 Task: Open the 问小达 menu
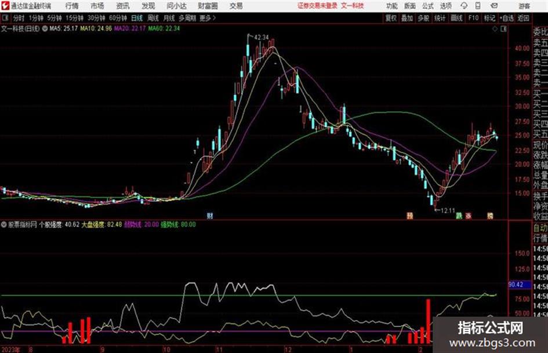pyautogui.click(x=176, y=6)
